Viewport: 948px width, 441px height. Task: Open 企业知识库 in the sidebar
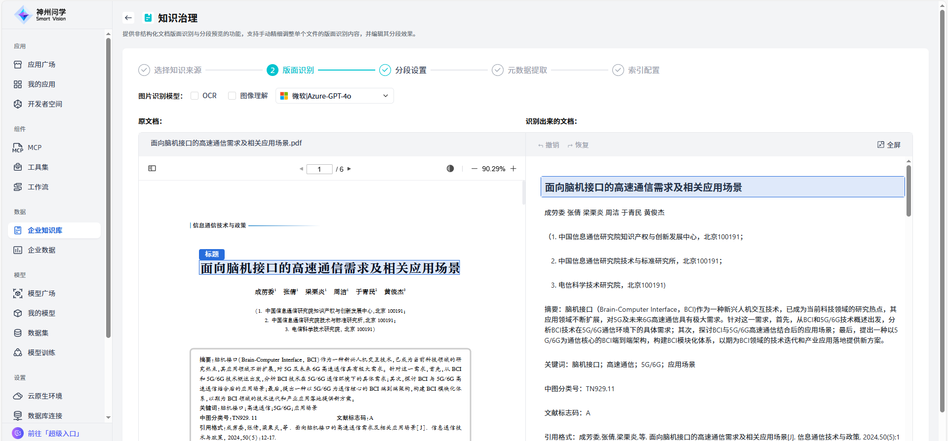point(45,230)
